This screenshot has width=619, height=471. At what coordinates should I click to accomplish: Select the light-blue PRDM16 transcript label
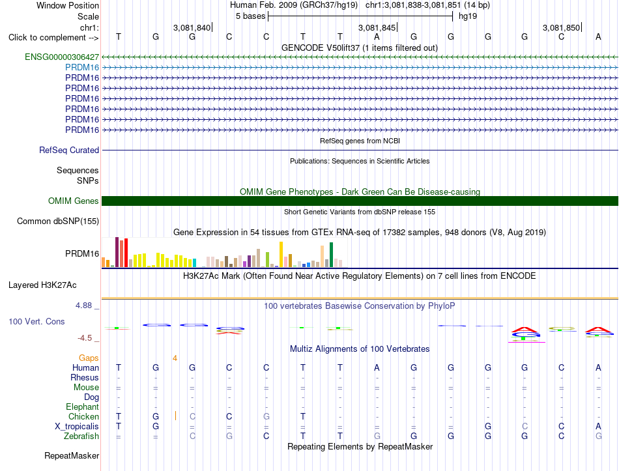(82, 68)
